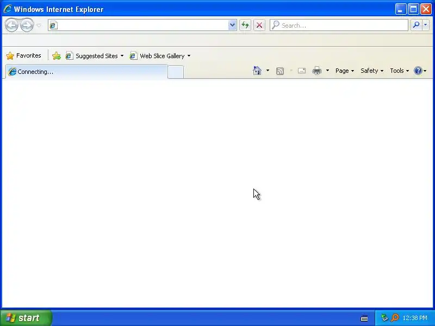
Task: Go back with the Back arrow button
Action: point(11,25)
